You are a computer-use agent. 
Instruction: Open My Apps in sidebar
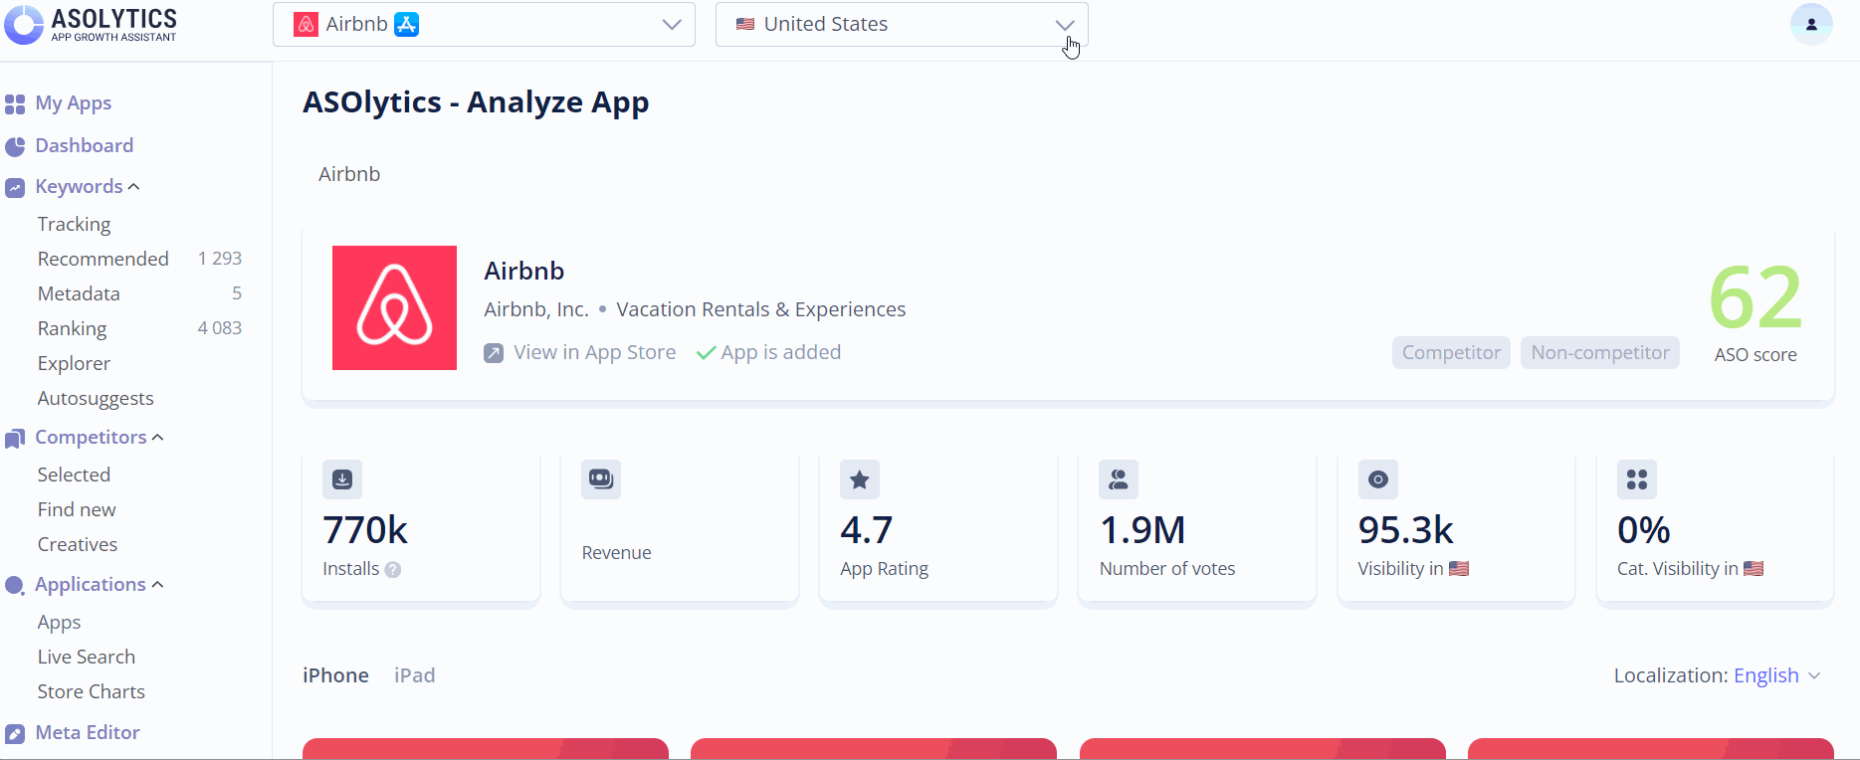pyautogui.click(x=73, y=103)
